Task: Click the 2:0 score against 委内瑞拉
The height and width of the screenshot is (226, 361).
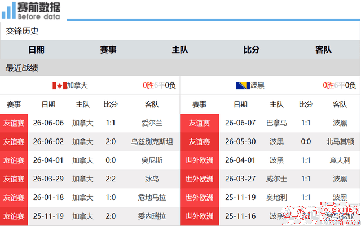Action: coord(111,216)
